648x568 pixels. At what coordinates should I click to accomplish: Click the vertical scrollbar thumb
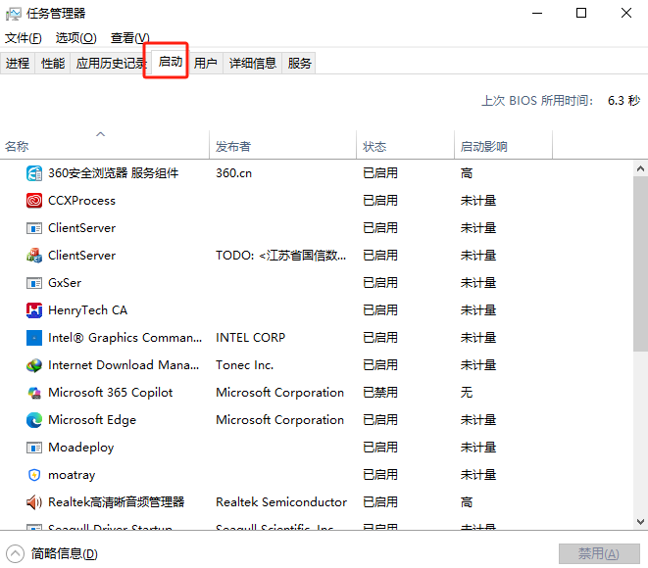coord(640,264)
